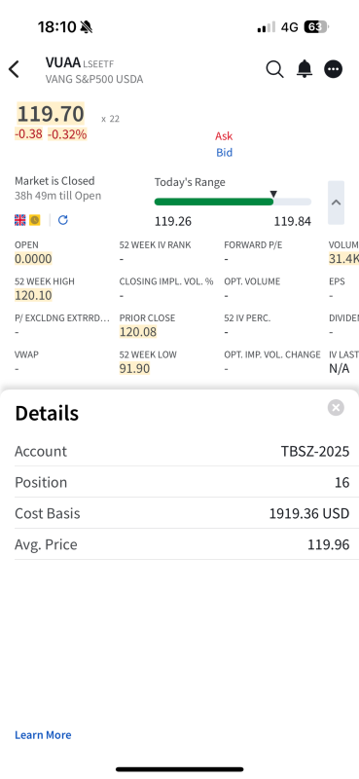Tap the yellow delayed-data clock icon

pyautogui.click(x=35, y=220)
